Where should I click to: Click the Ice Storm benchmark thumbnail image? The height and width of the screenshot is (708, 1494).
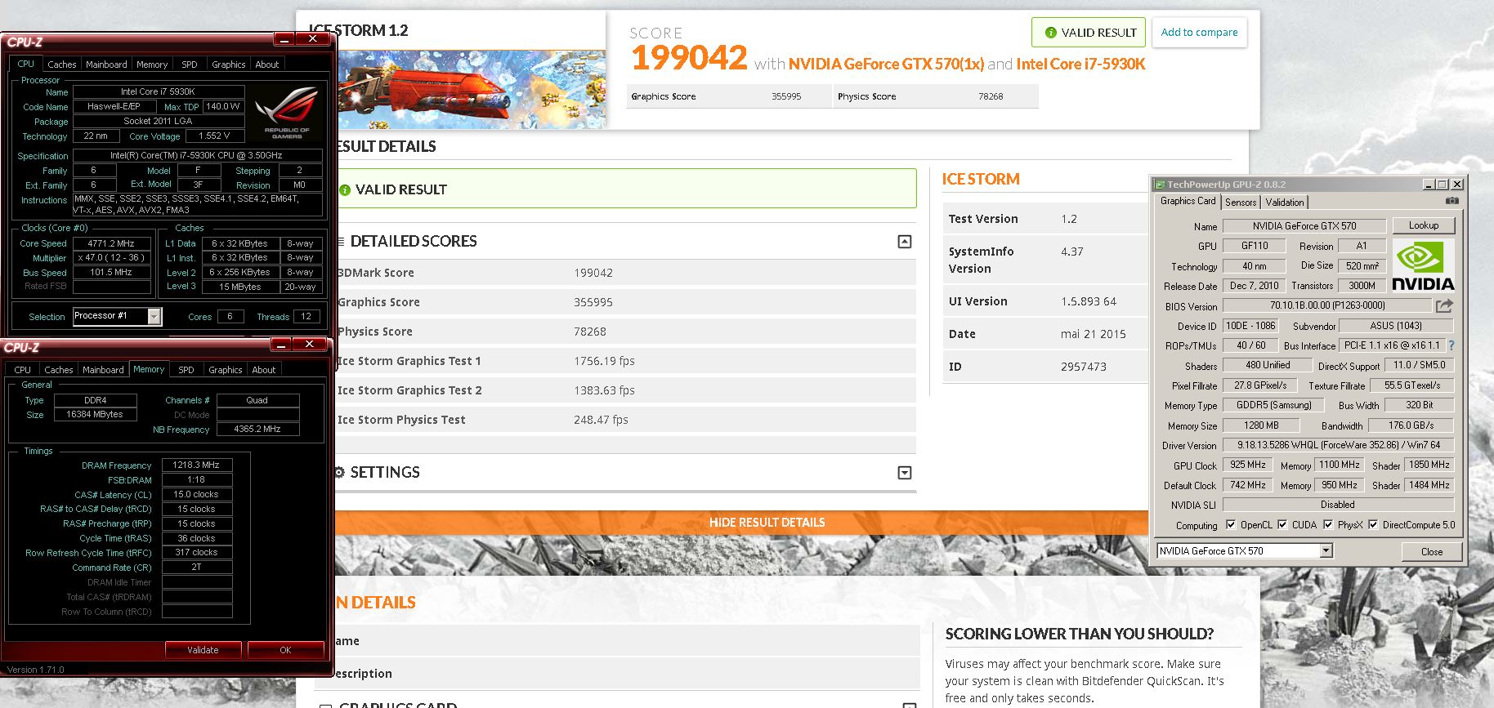coord(470,89)
